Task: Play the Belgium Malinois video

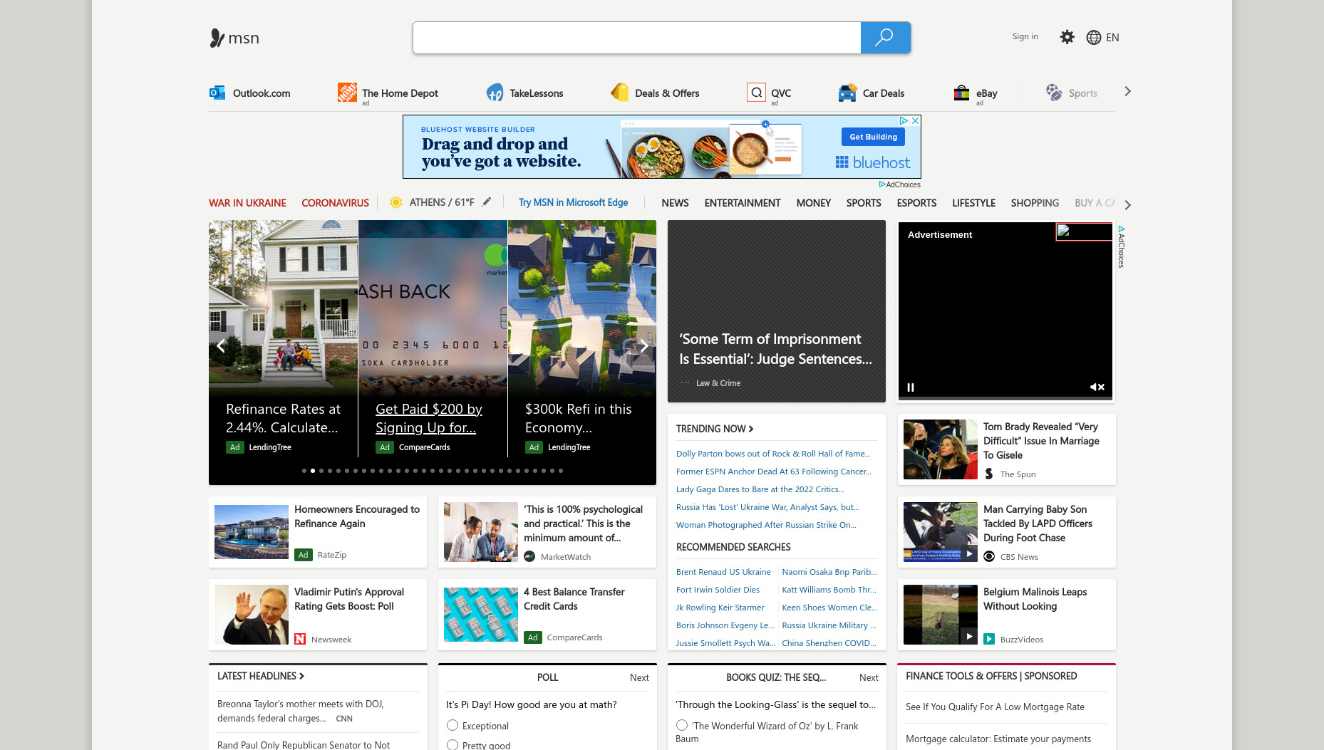Action: 969,636
